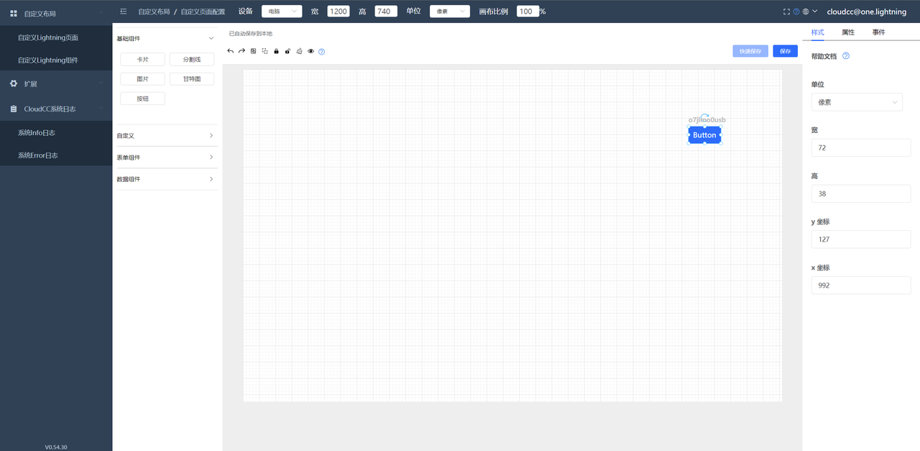Image resolution: width=920 pixels, height=451 pixels.
Task: Select the 甘特图 component button
Action: (x=192, y=79)
